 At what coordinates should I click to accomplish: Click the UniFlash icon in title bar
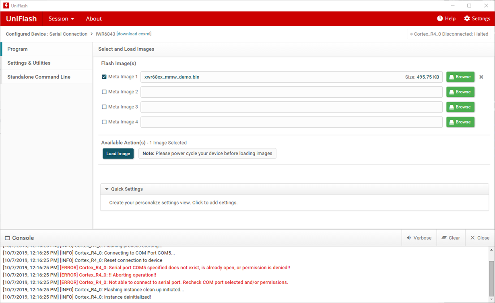click(x=6, y=6)
